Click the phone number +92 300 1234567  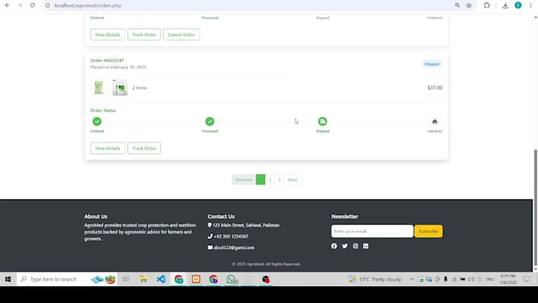click(231, 237)
